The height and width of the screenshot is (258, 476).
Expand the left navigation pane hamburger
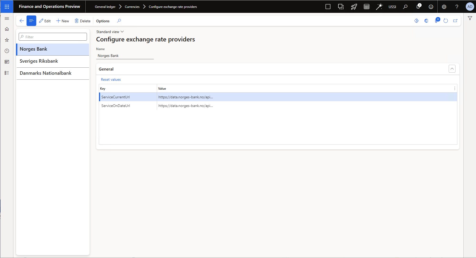pyautogui.click(x=7, y=18)
